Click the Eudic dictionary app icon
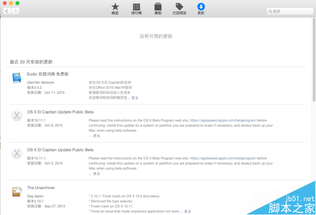Viewport: 316px width, 215px height. pos(17,78)
